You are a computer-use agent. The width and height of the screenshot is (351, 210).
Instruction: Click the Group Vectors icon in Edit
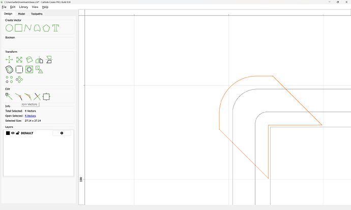tap(46, 96)
